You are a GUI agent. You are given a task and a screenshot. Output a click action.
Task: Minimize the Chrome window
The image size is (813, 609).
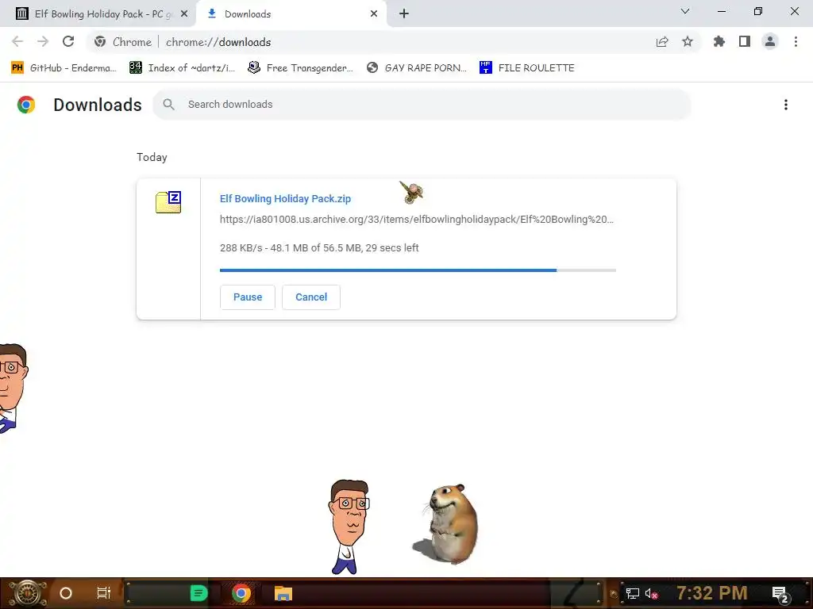pyautogui.click(x=722, y=11)
